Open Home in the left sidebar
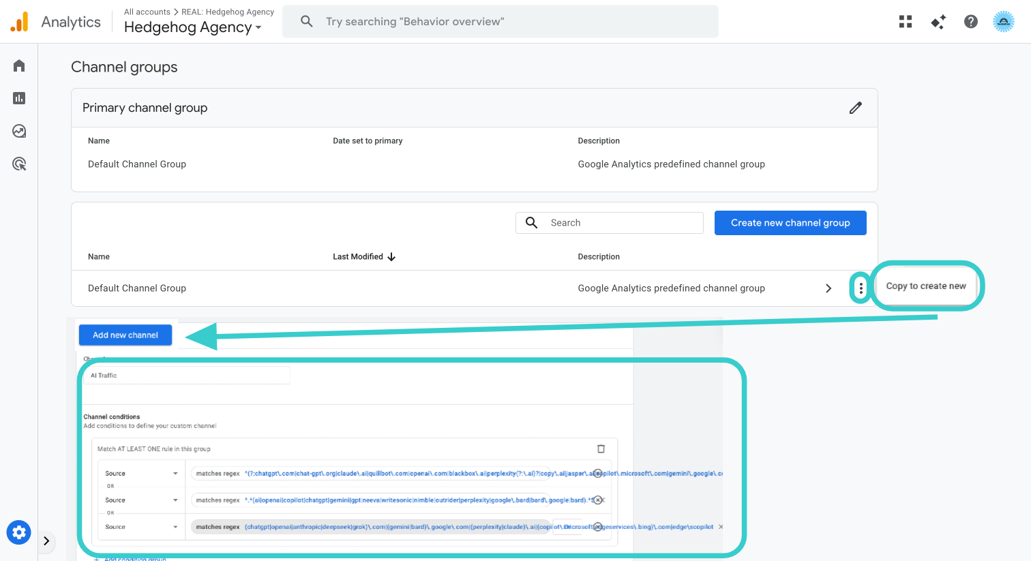The width and height of the screenshot is (1031, 561). [x=19, y=65]
